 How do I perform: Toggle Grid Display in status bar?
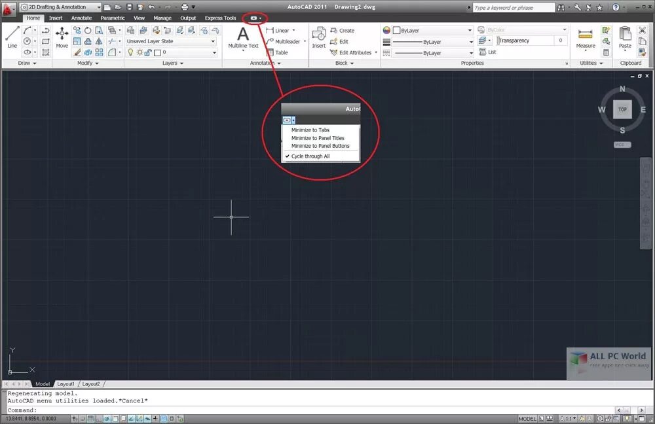click(90, 419)
